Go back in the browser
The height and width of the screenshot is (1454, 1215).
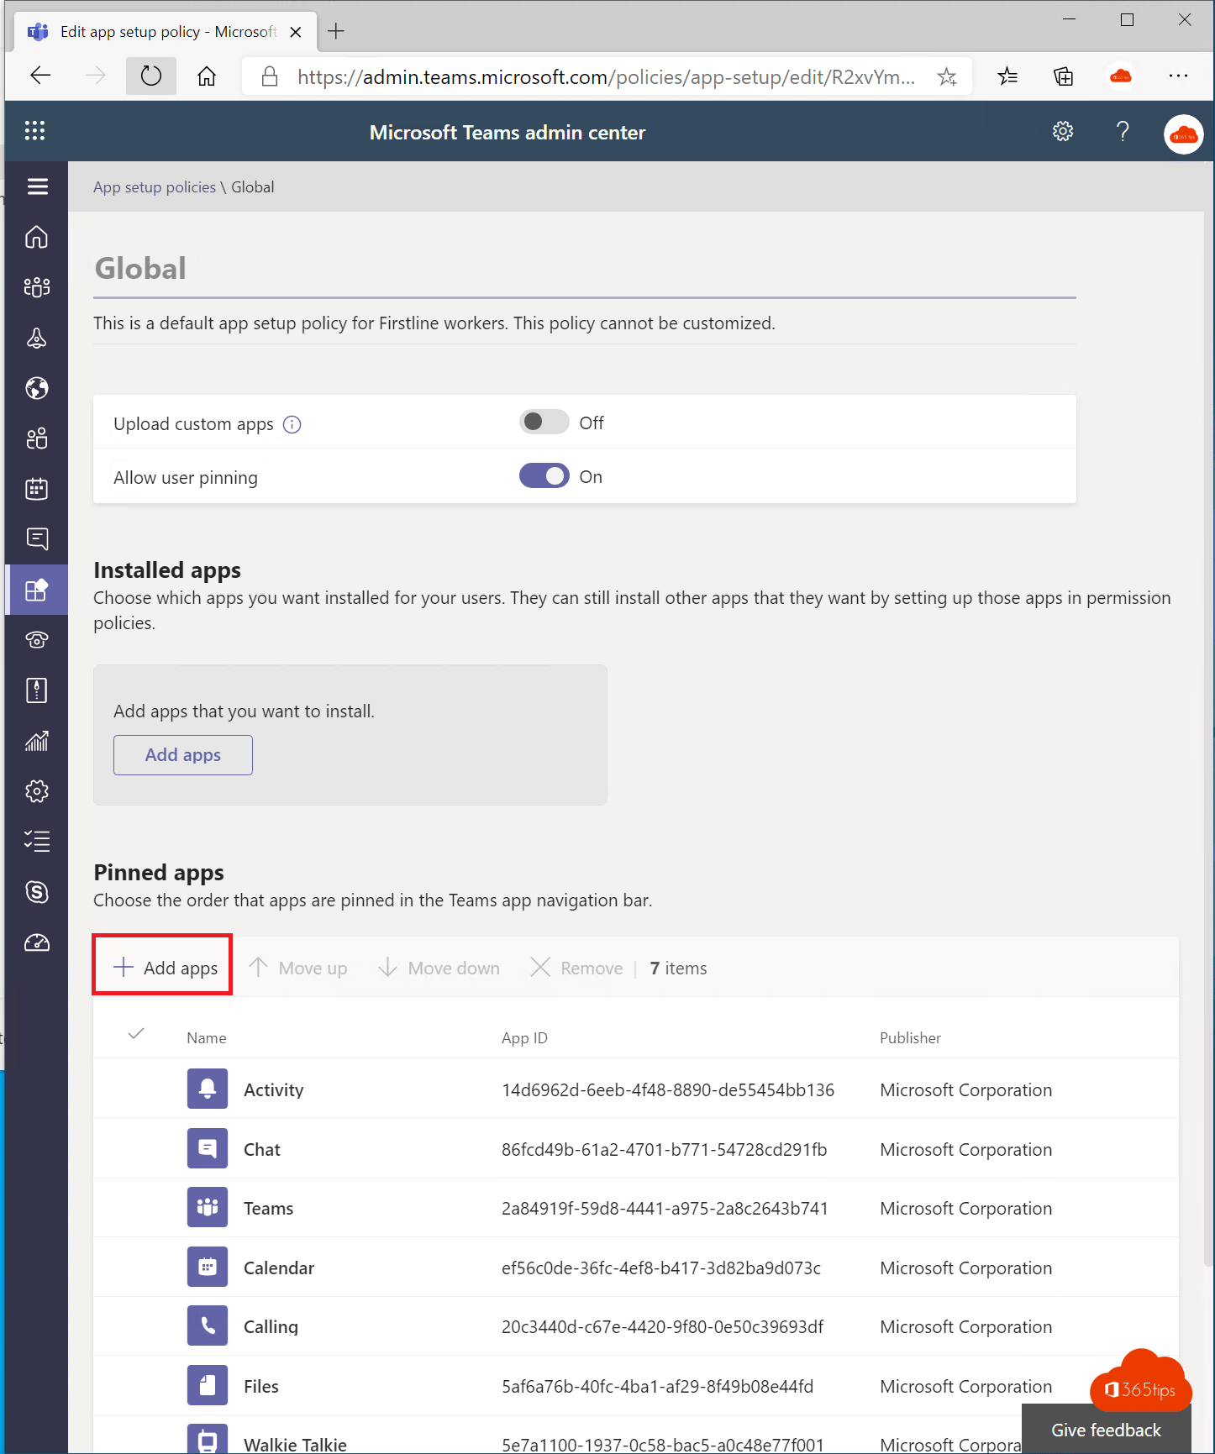40,76
